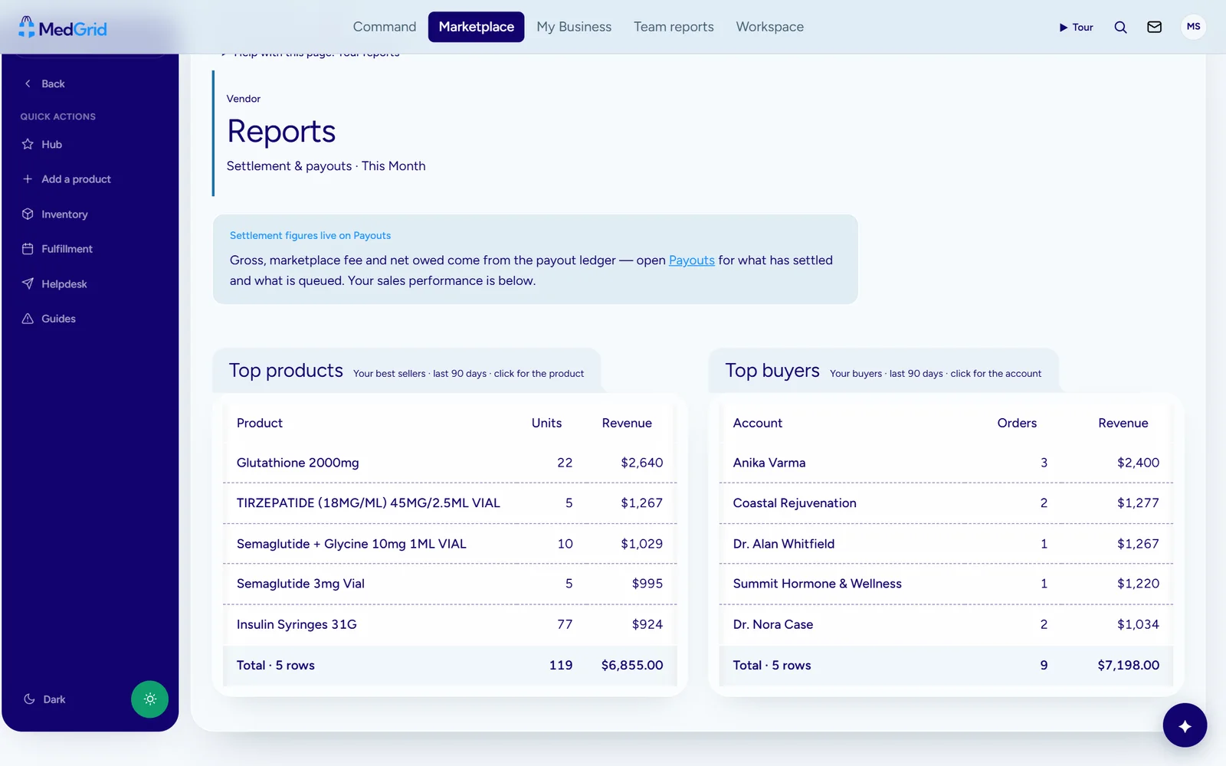Image resolution: width=1226 pixels, height=766 pixels.
Task: Open the My Business tab
Action: click(x=574, y=27)
